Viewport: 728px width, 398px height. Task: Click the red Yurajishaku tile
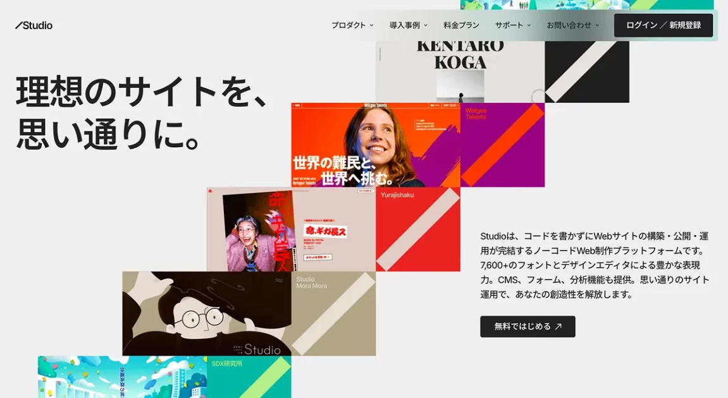click(x=417, y=229)
